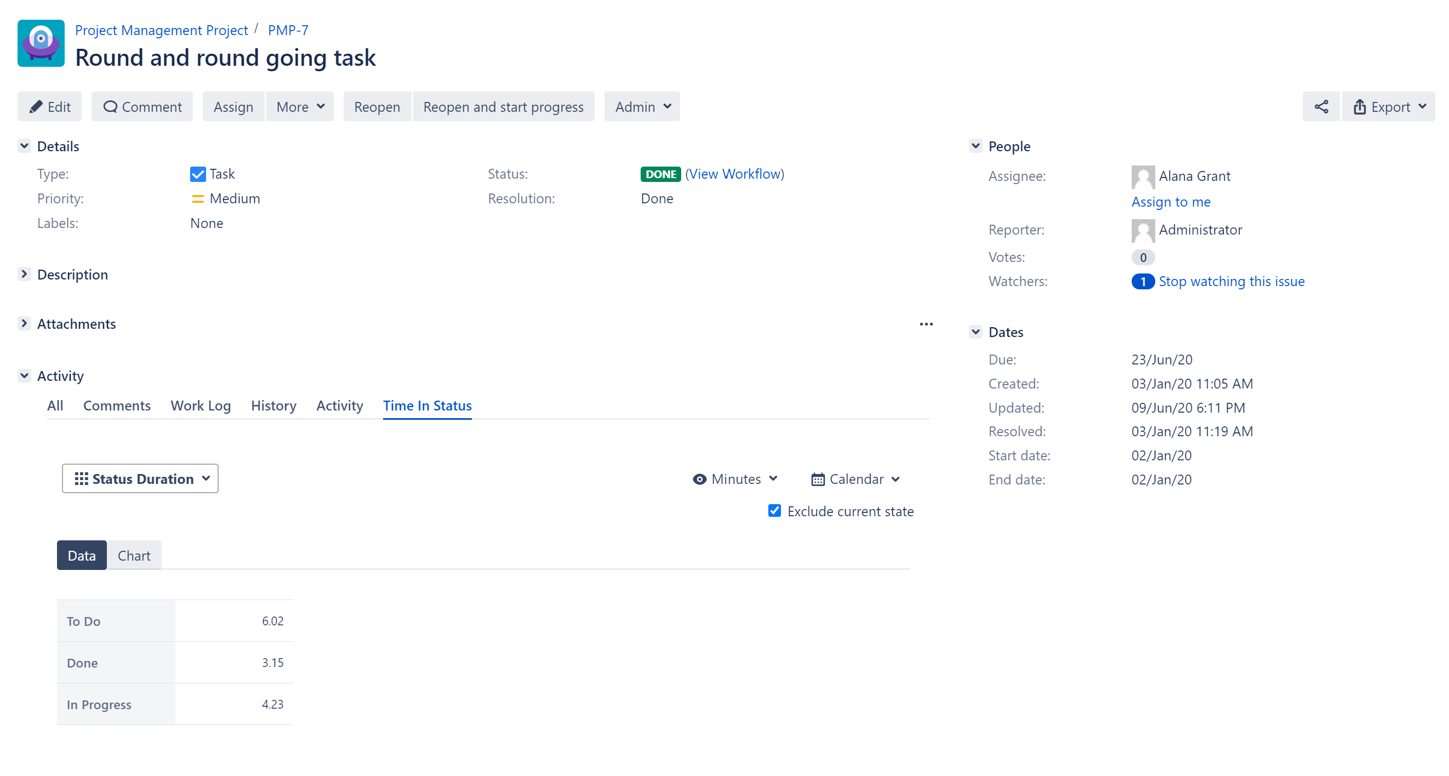The image size is (1449, 776).
Task: Click Alana Grant's assignee avatar
Action: coord(1143,176)
